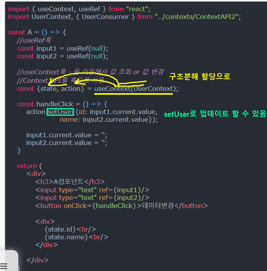Viewport: 267px width, 271px height.
Task: Click the line 'import { useContext, useRef }'
Action: point(57,9)
